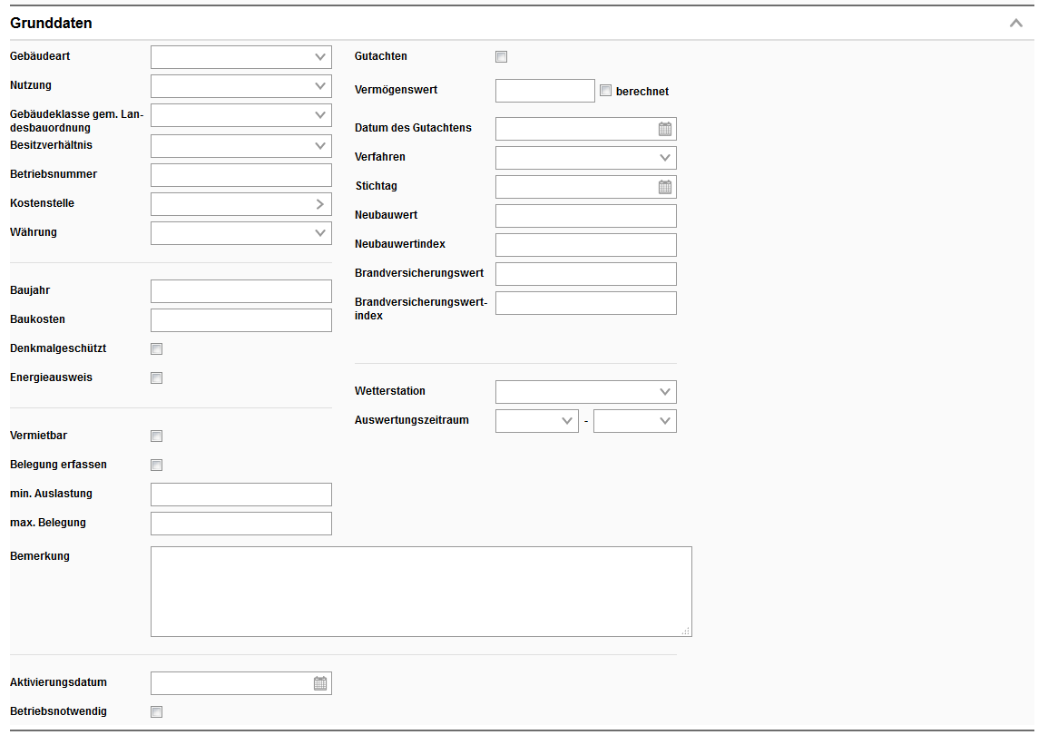Click the Neubauwert input field
Viewport: 1048px width, 735px height.
click(586, 216)
